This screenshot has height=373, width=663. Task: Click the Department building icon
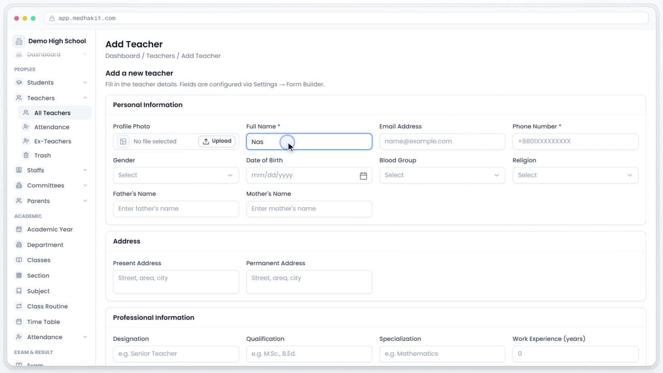point(19,245)
